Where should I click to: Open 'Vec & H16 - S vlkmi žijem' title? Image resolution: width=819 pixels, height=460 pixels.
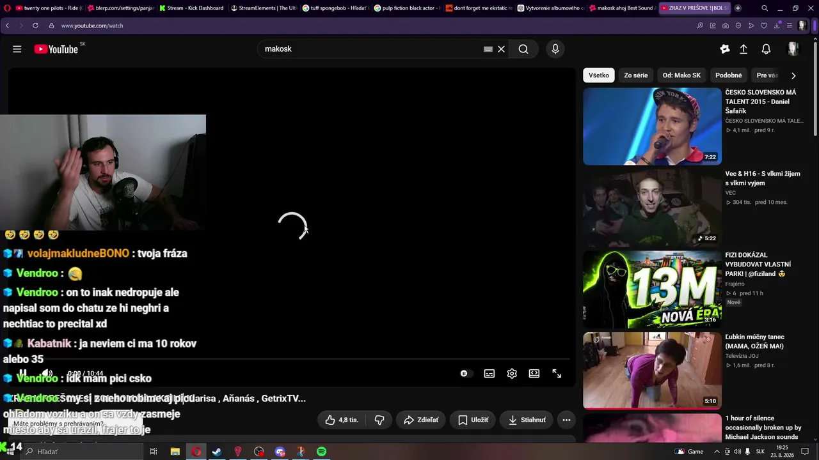coord(763,178)
